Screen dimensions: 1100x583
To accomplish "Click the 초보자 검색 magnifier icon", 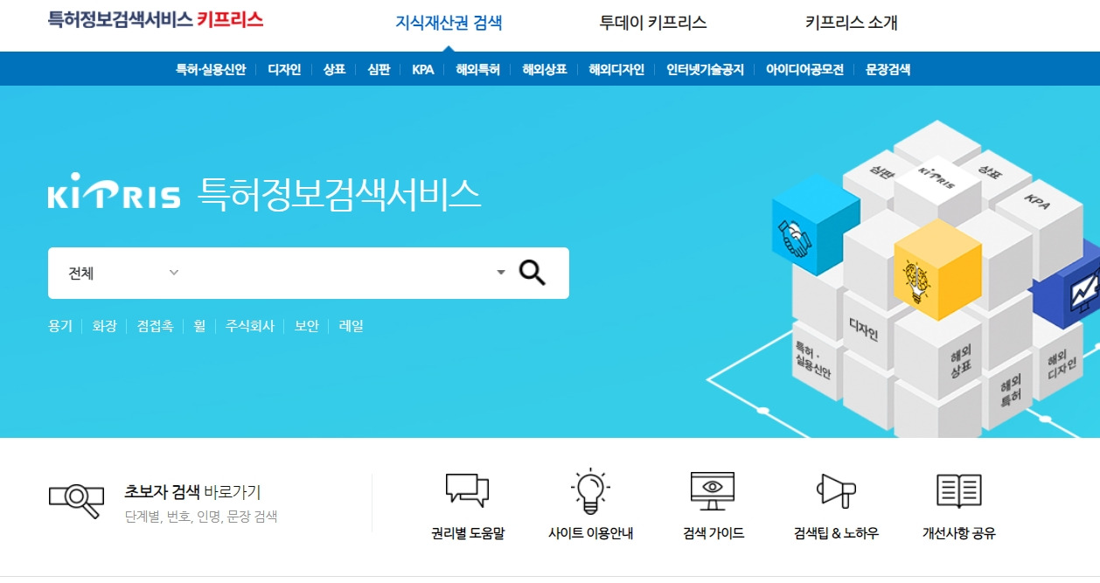I will tap(76, 500).
